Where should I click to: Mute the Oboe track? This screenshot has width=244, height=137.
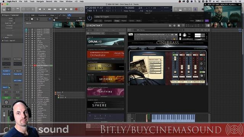(x=26, y=41)
